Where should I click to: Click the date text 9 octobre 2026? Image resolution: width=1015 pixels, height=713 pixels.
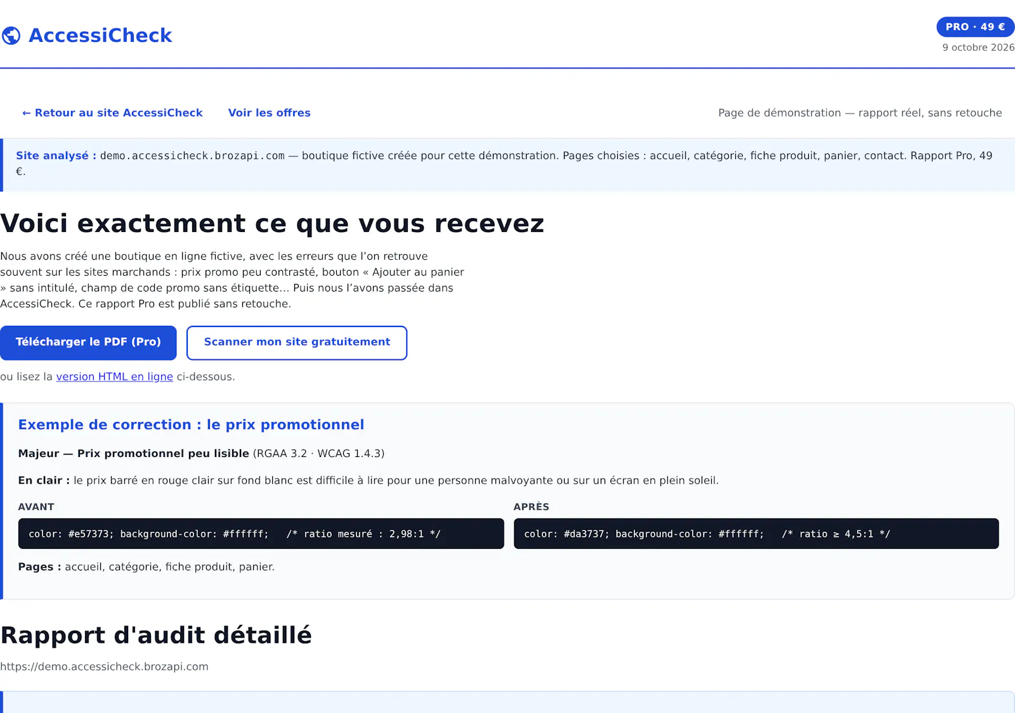tap(978, 48)
